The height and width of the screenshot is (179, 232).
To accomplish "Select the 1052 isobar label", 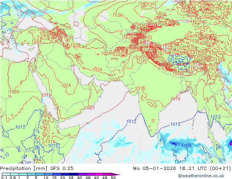I will pyautogui.click(x=144, y=45).
